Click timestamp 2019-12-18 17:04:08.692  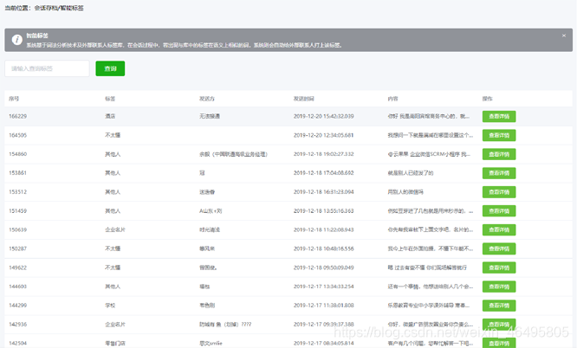[323, 173]
